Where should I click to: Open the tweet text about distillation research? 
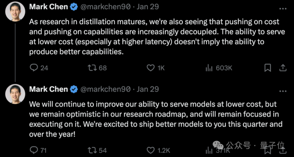click(x=157, y=37)
